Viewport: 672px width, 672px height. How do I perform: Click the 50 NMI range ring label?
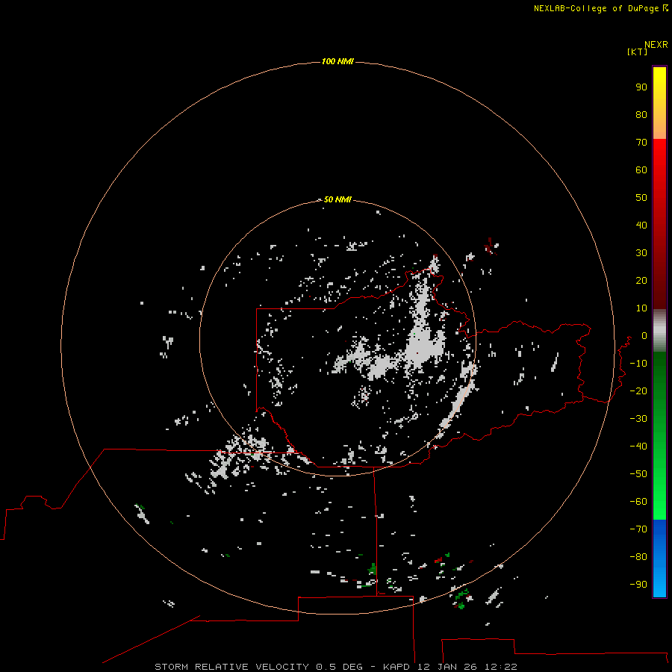[x=337, y=199]
